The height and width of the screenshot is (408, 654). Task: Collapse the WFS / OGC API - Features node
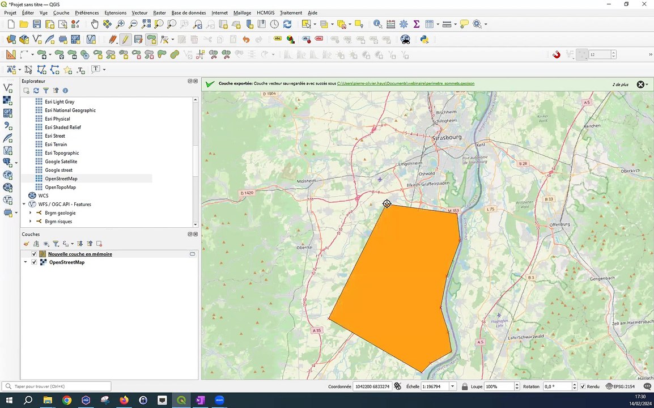[x=24, y=205]
